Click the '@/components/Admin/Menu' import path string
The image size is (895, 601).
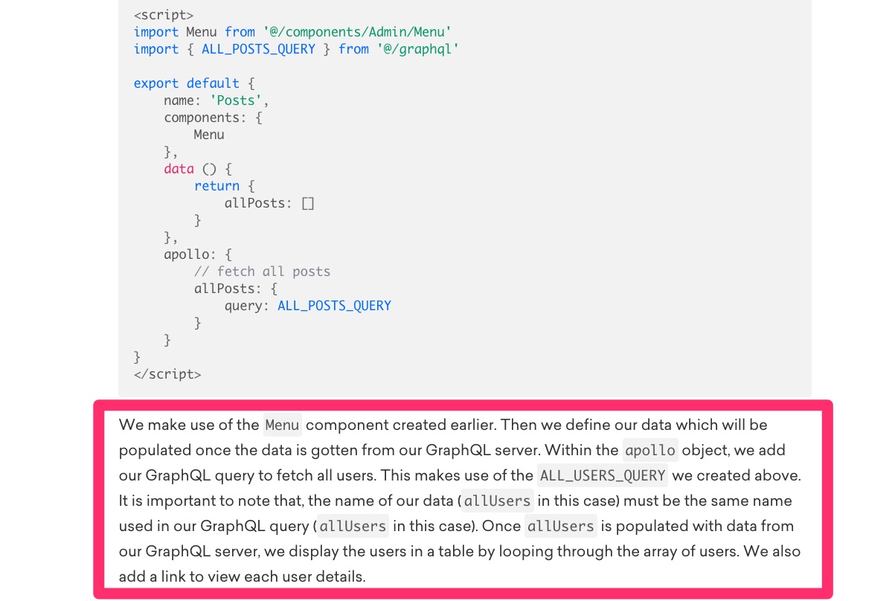[357, 32]
